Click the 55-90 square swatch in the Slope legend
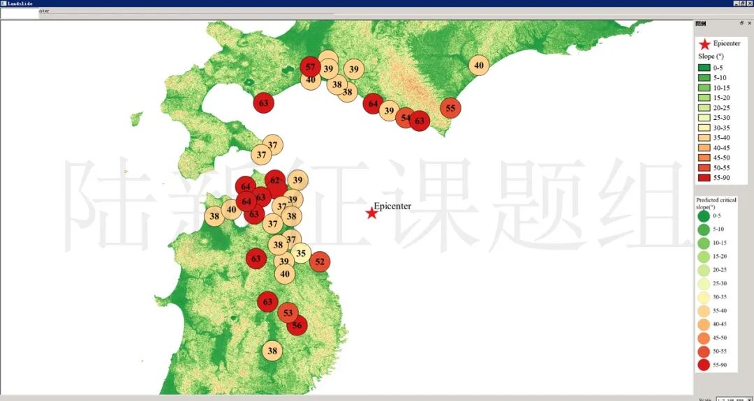 (x=704, y=178)
